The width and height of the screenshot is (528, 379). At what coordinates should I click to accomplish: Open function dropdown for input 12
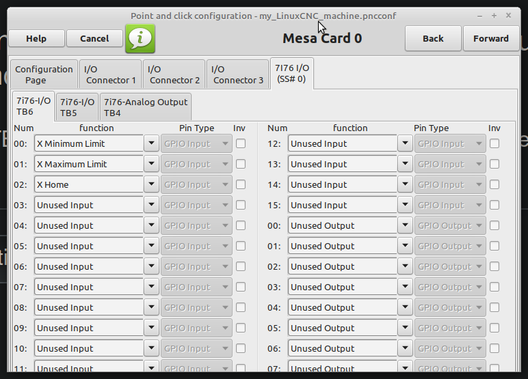405,143
